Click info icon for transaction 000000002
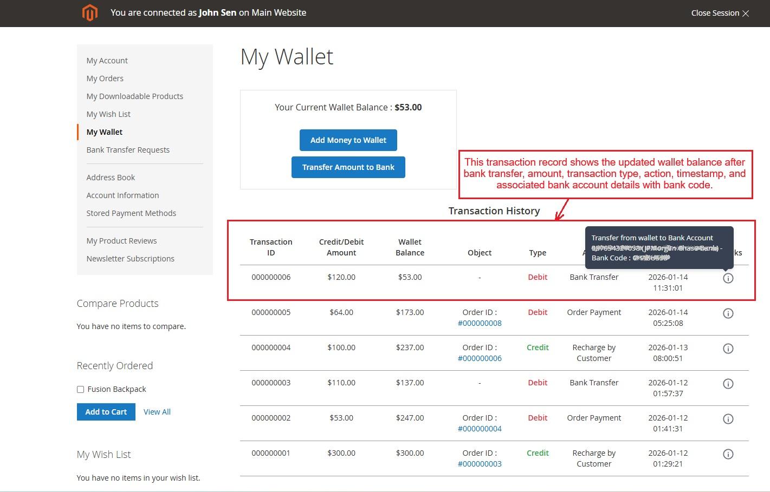Image resolution: width=770 pixels, height=492 pixels. click(728, 419)
